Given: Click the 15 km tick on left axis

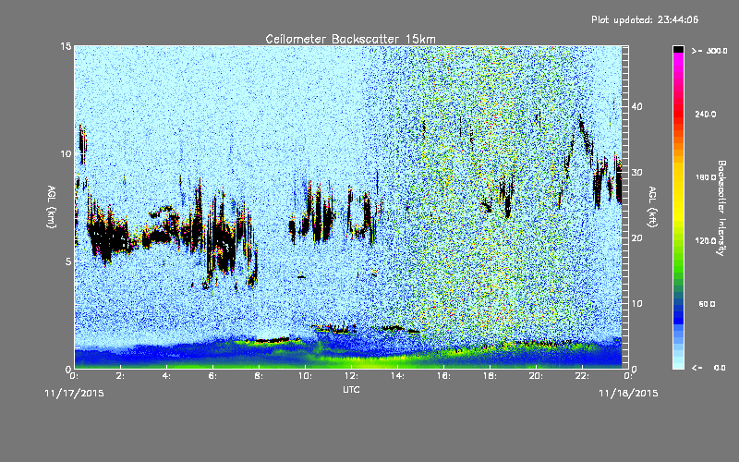Looking at the screenshot, I should pos(66,46).
